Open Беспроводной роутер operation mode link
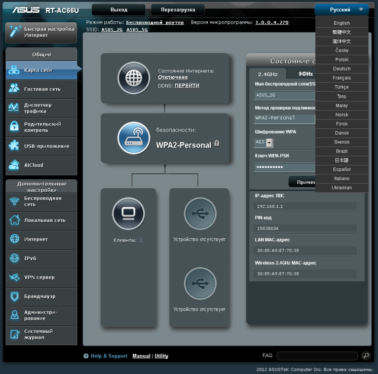The image size is (378, 374). pyautogui.click(x=155, y=22)
